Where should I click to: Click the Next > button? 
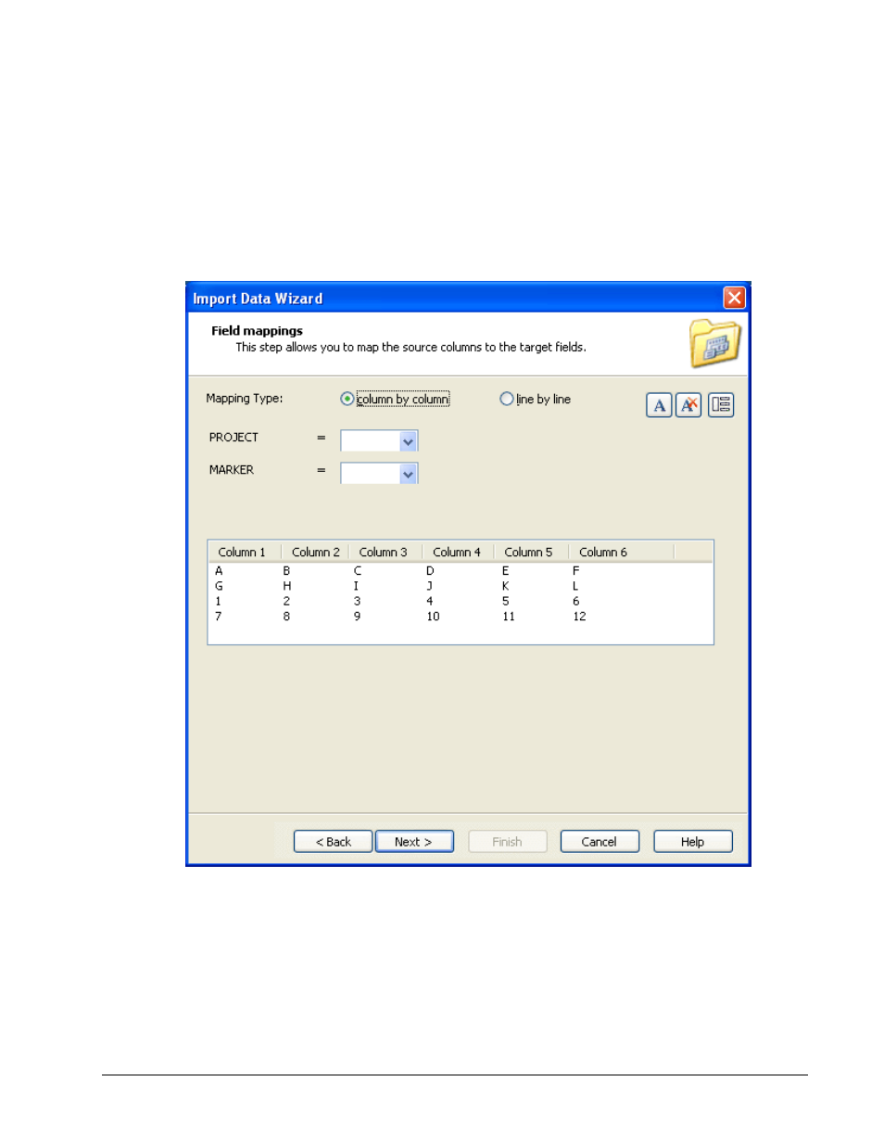(x=413, y=842)
